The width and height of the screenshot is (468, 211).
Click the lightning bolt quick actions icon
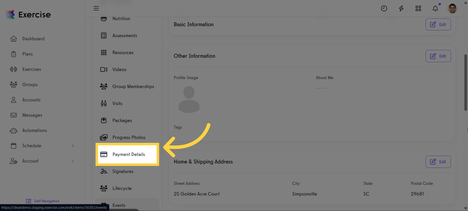click(401, 8)
